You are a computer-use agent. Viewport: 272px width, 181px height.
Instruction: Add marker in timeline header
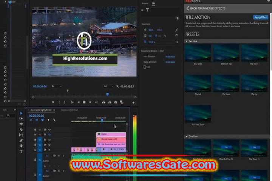48,120
